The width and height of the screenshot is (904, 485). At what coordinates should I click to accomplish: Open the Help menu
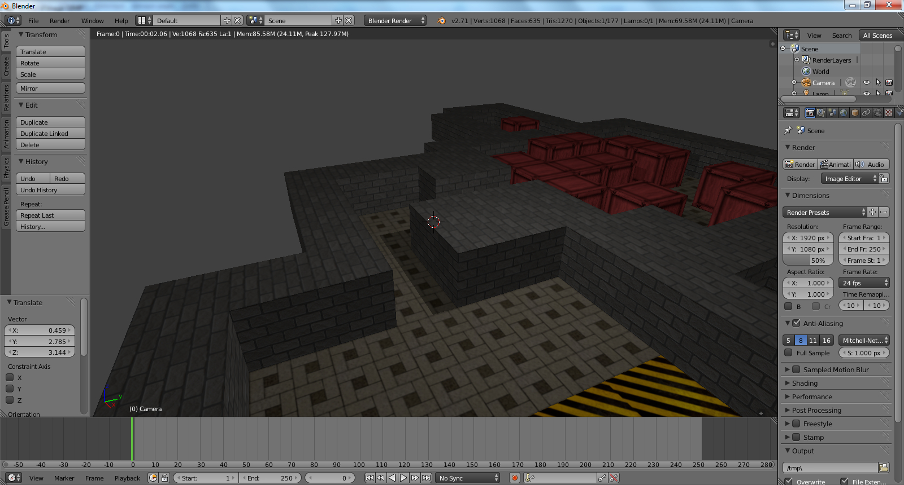pyautogui.click(x=121, y=20)
